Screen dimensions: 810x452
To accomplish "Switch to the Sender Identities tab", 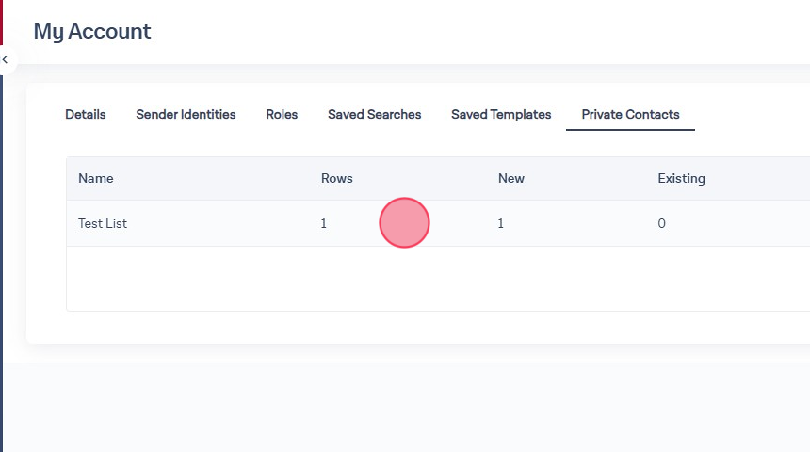I will coord(186,115).
